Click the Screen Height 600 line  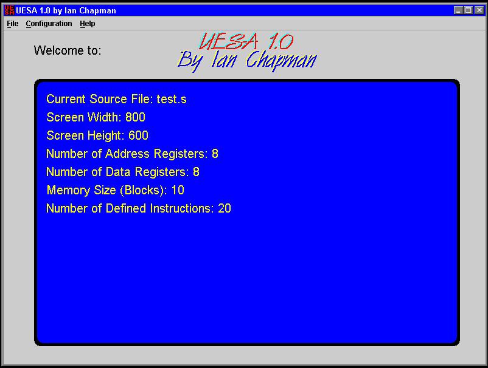tap(97, 135)
